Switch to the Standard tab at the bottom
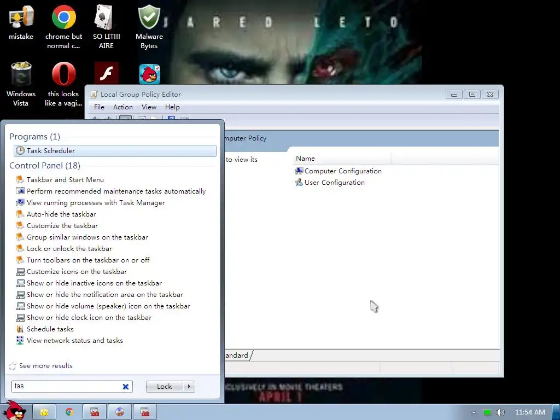Image resolution: width=560 pixels, height=420 pixels. click(237, 355)
